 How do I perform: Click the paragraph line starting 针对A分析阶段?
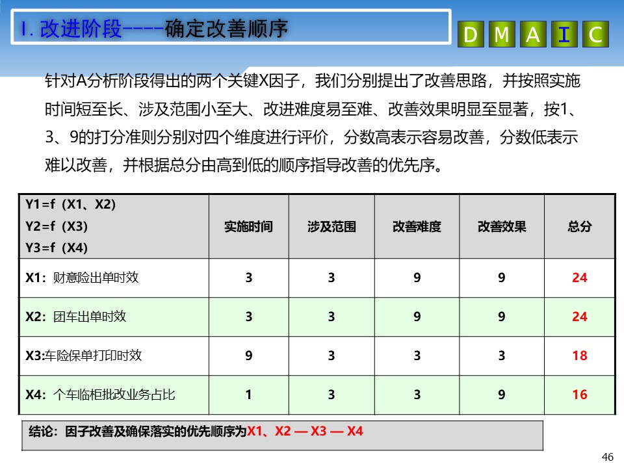313,81
